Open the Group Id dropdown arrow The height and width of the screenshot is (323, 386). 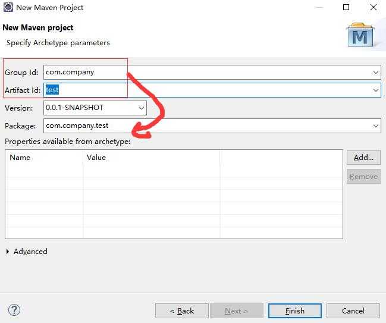tap(375, 73)
